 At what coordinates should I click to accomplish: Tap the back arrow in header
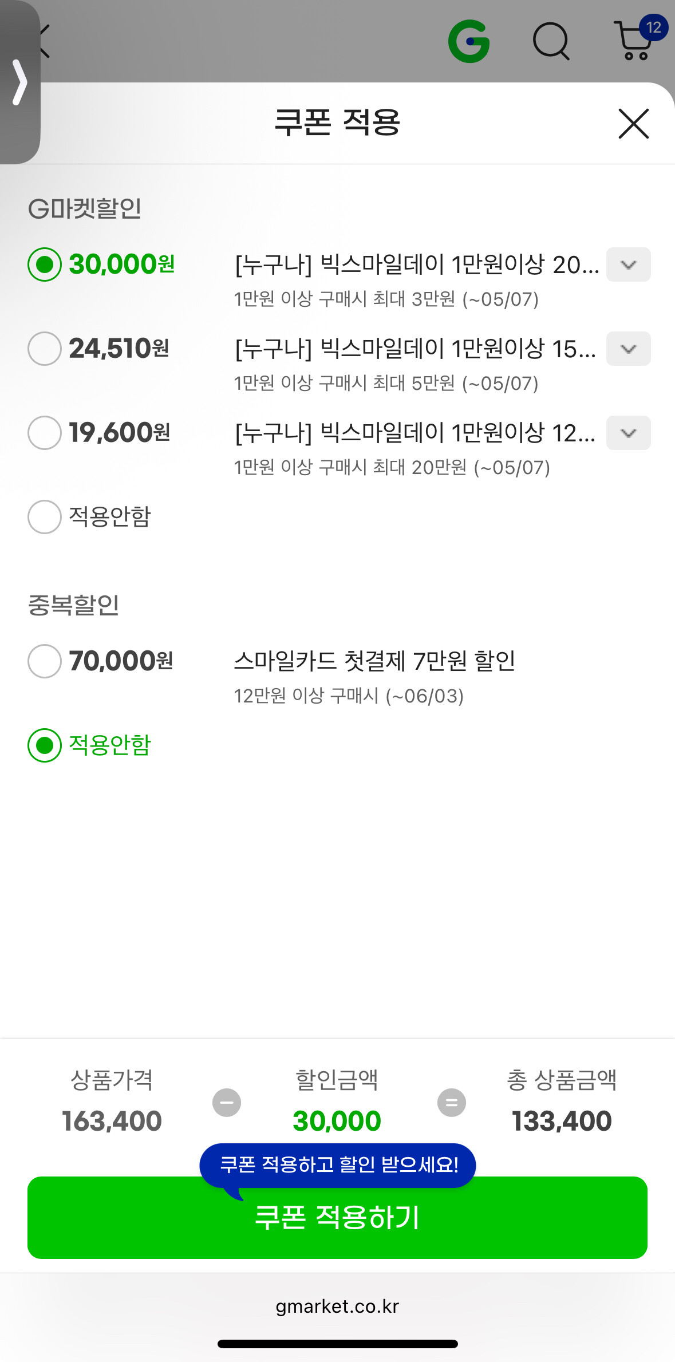[x=45, y=41]
